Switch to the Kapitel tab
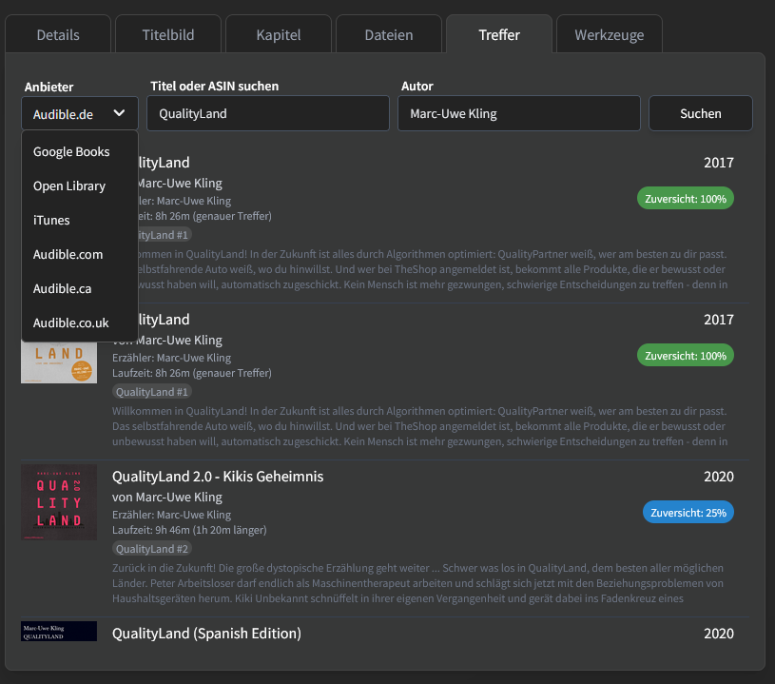The height and width of the screenshot is (684, 775). [x=278, y=34]
